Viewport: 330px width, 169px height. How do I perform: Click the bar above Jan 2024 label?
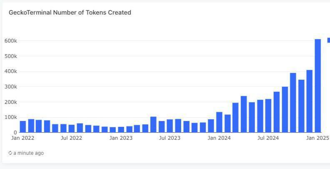coord(219,122)
